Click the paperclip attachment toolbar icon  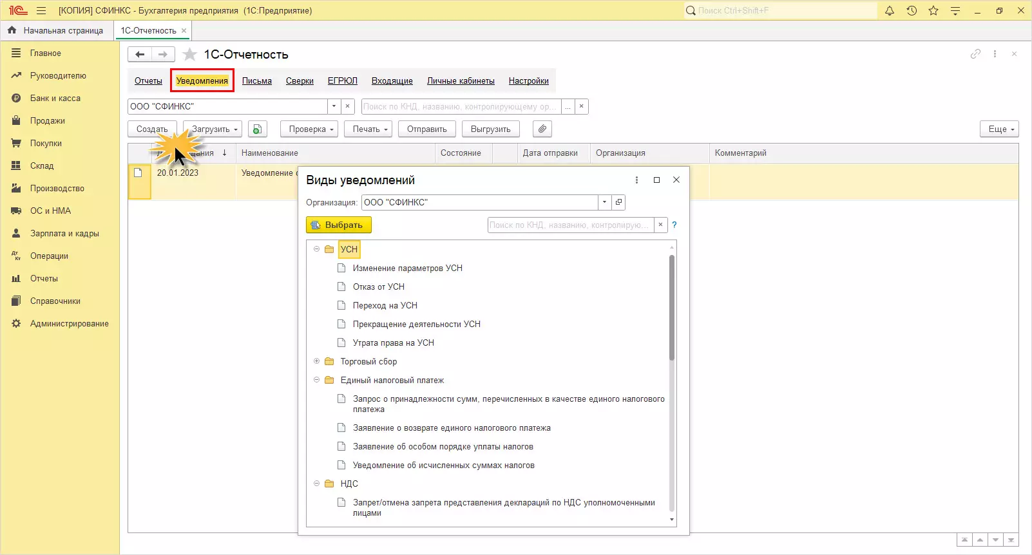pyautogui.click(x=542, y=129)
